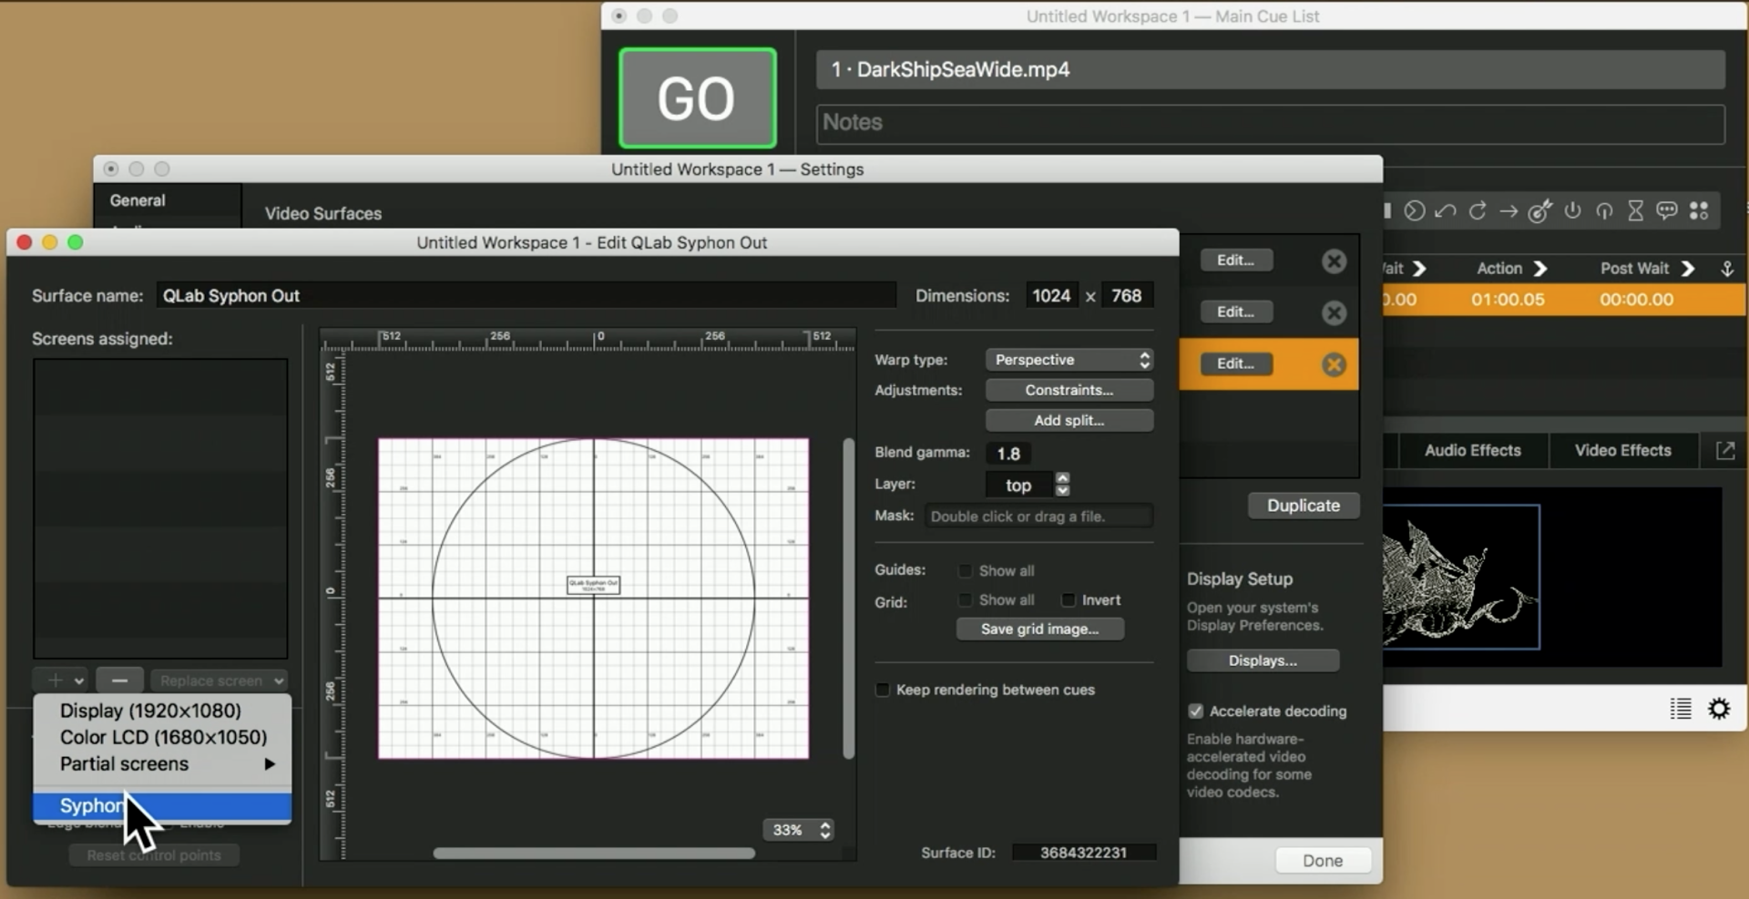This screenshot has width=1749, height=899.
Task: Click the horizontal scrollbar under the grid canvas
Action: point(594,853)
